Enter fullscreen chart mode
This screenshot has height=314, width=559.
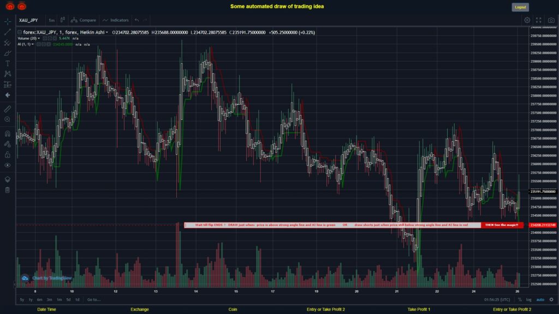[x=539, y=20]
